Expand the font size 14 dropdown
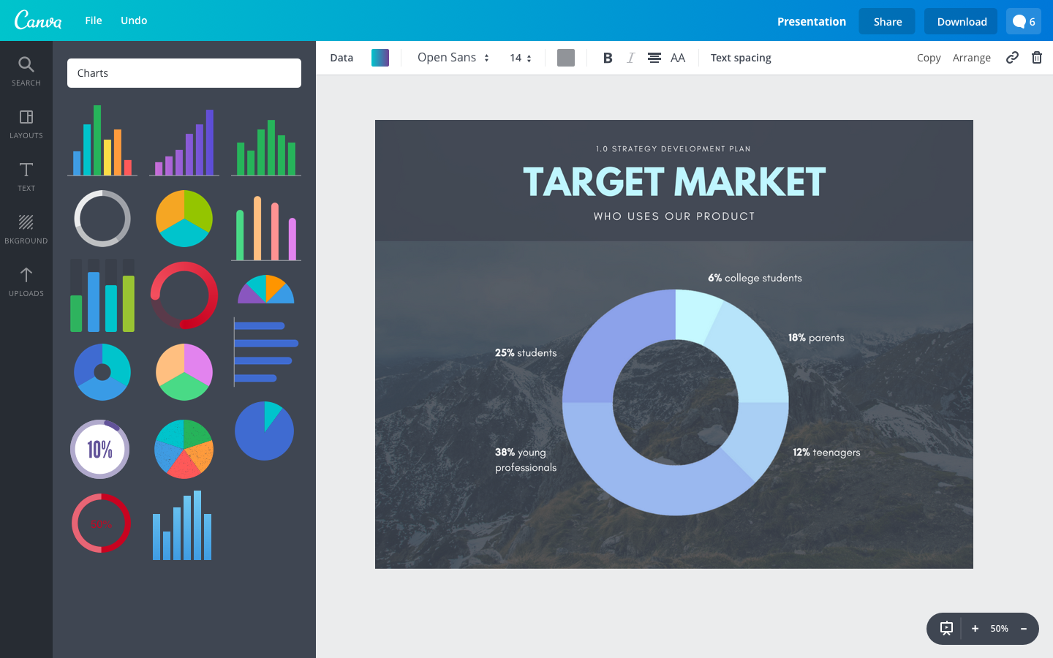This screenshot has width=1053, height=658. click(520, 58)
